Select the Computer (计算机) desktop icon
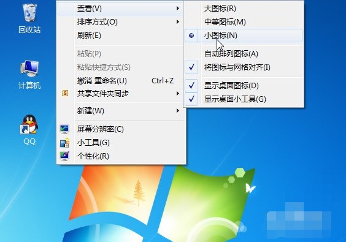The image size is (346, 242). (x=29, y=75)
